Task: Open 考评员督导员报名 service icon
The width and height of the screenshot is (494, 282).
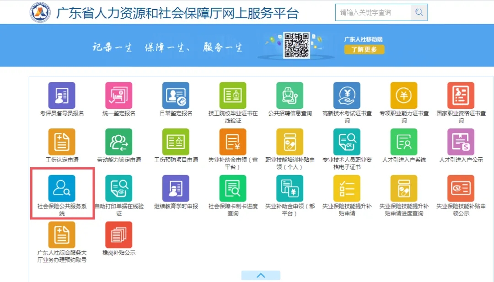Action: point(62,96)
